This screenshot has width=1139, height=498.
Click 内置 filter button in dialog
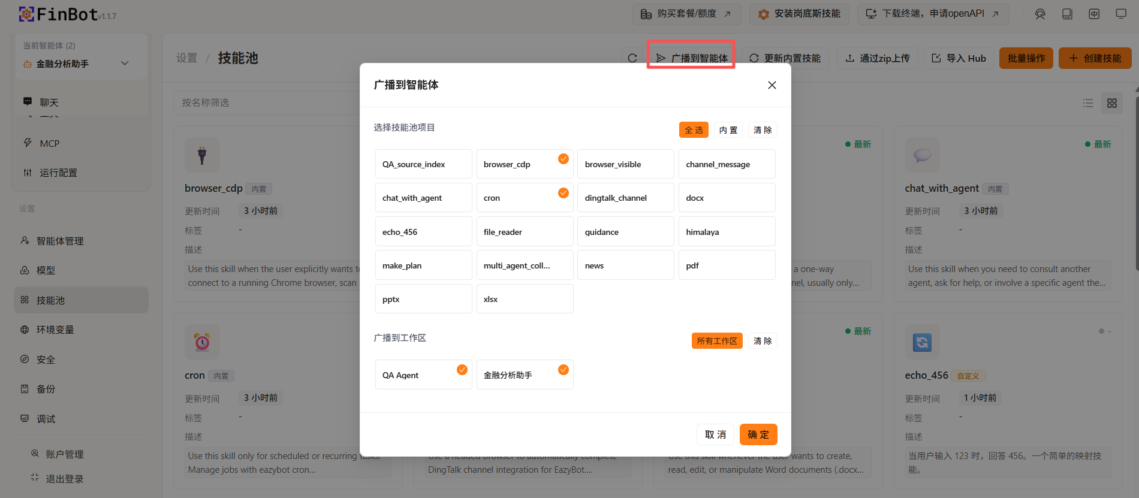click(x=728, y=130)
